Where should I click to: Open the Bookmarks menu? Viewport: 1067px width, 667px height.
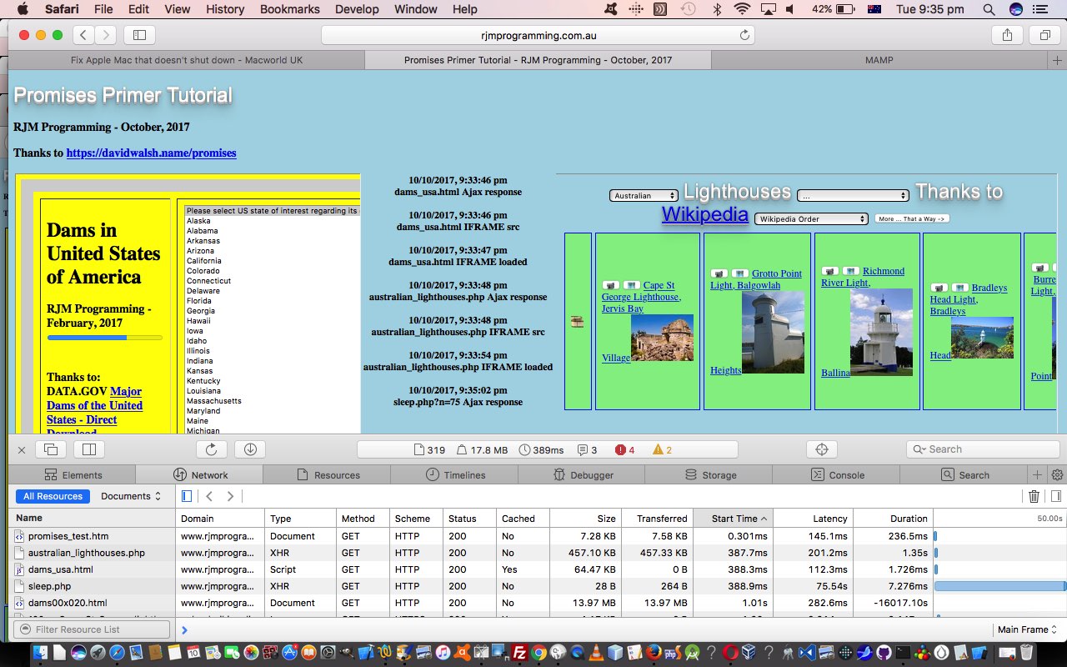click(290, 9)
